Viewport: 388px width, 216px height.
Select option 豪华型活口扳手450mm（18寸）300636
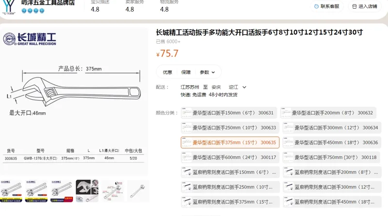[x=332, y=142]
